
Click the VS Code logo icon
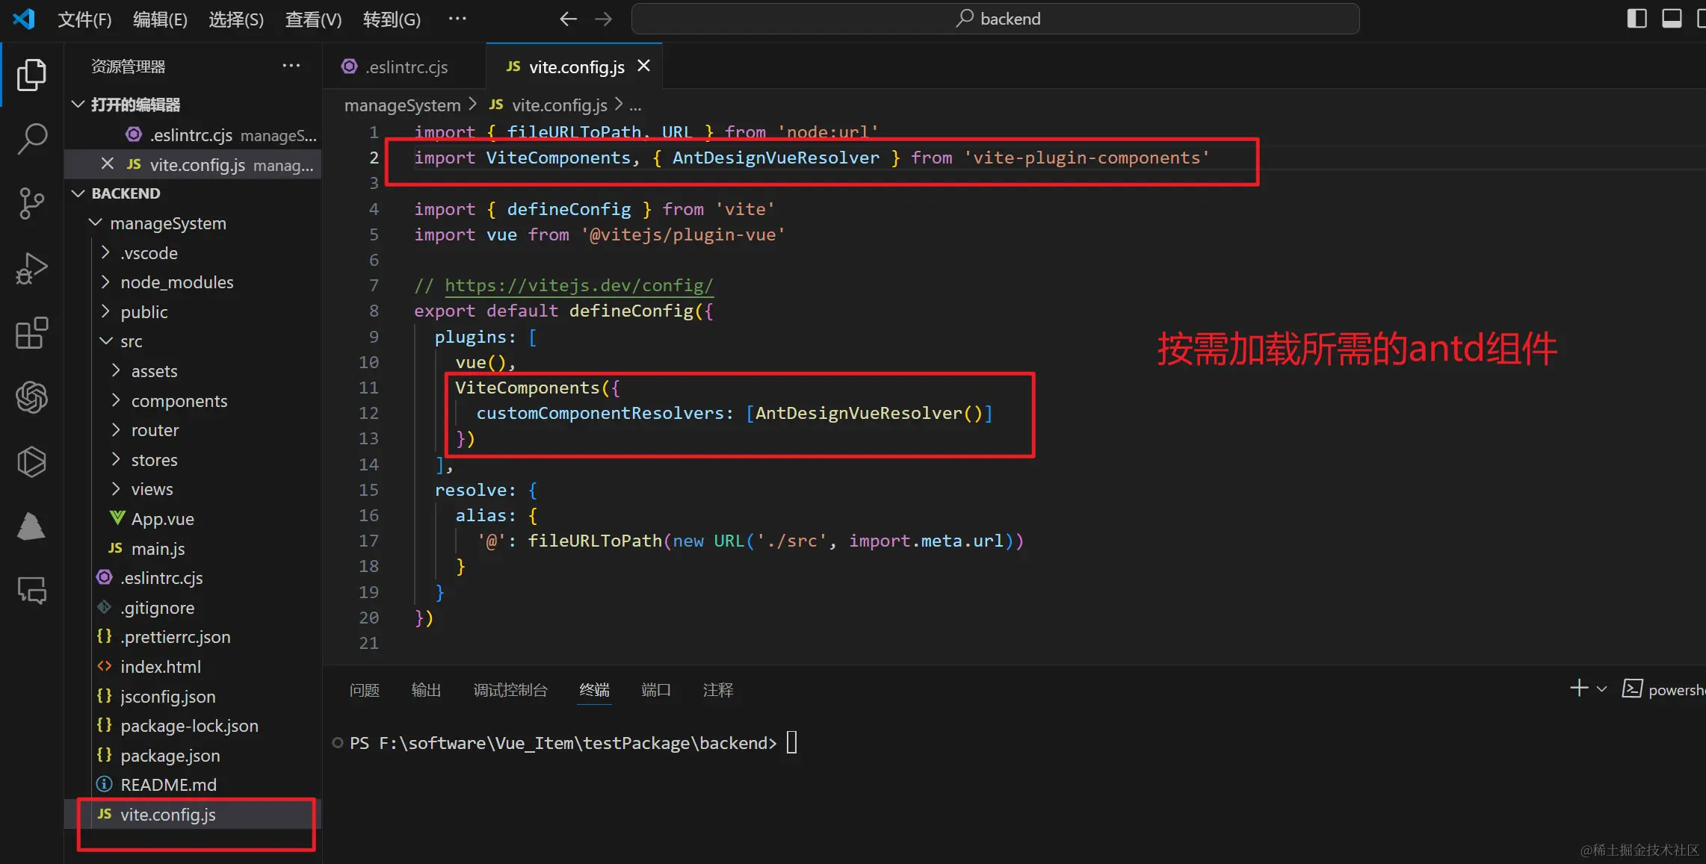[x=24, y=19]
